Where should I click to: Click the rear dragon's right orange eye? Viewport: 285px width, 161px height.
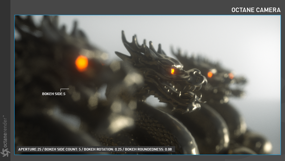[x=231, y=76]
